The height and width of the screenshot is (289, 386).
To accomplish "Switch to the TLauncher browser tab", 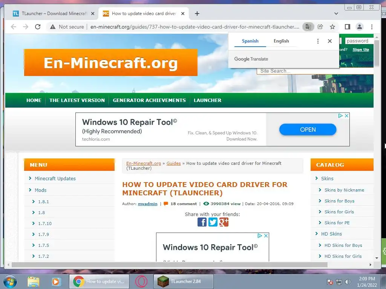I will tap(54, 14).
